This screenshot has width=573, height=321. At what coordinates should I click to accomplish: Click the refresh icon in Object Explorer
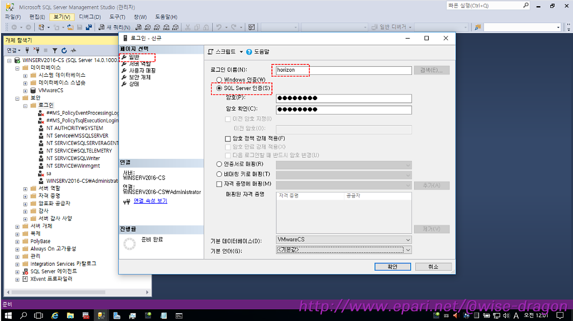click(x=64, y=50)
